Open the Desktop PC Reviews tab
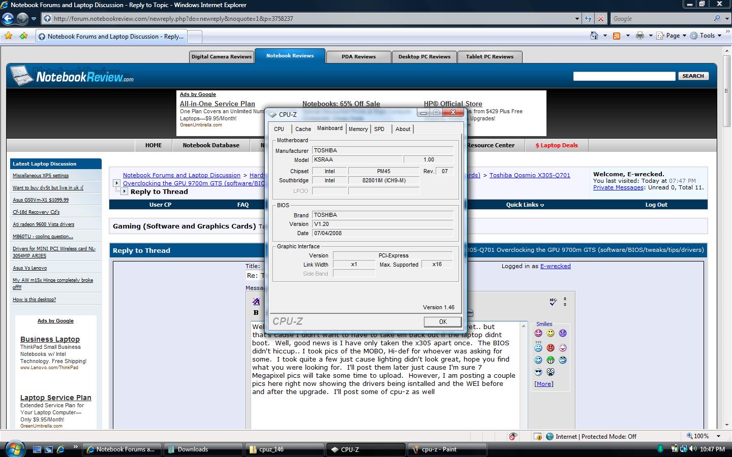 (x=424, y=56)
